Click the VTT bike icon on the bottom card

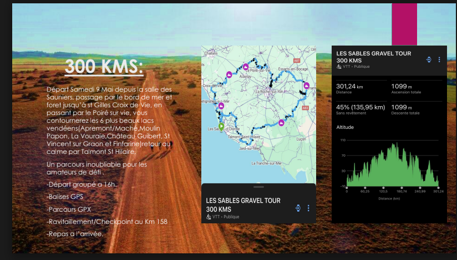209,217
